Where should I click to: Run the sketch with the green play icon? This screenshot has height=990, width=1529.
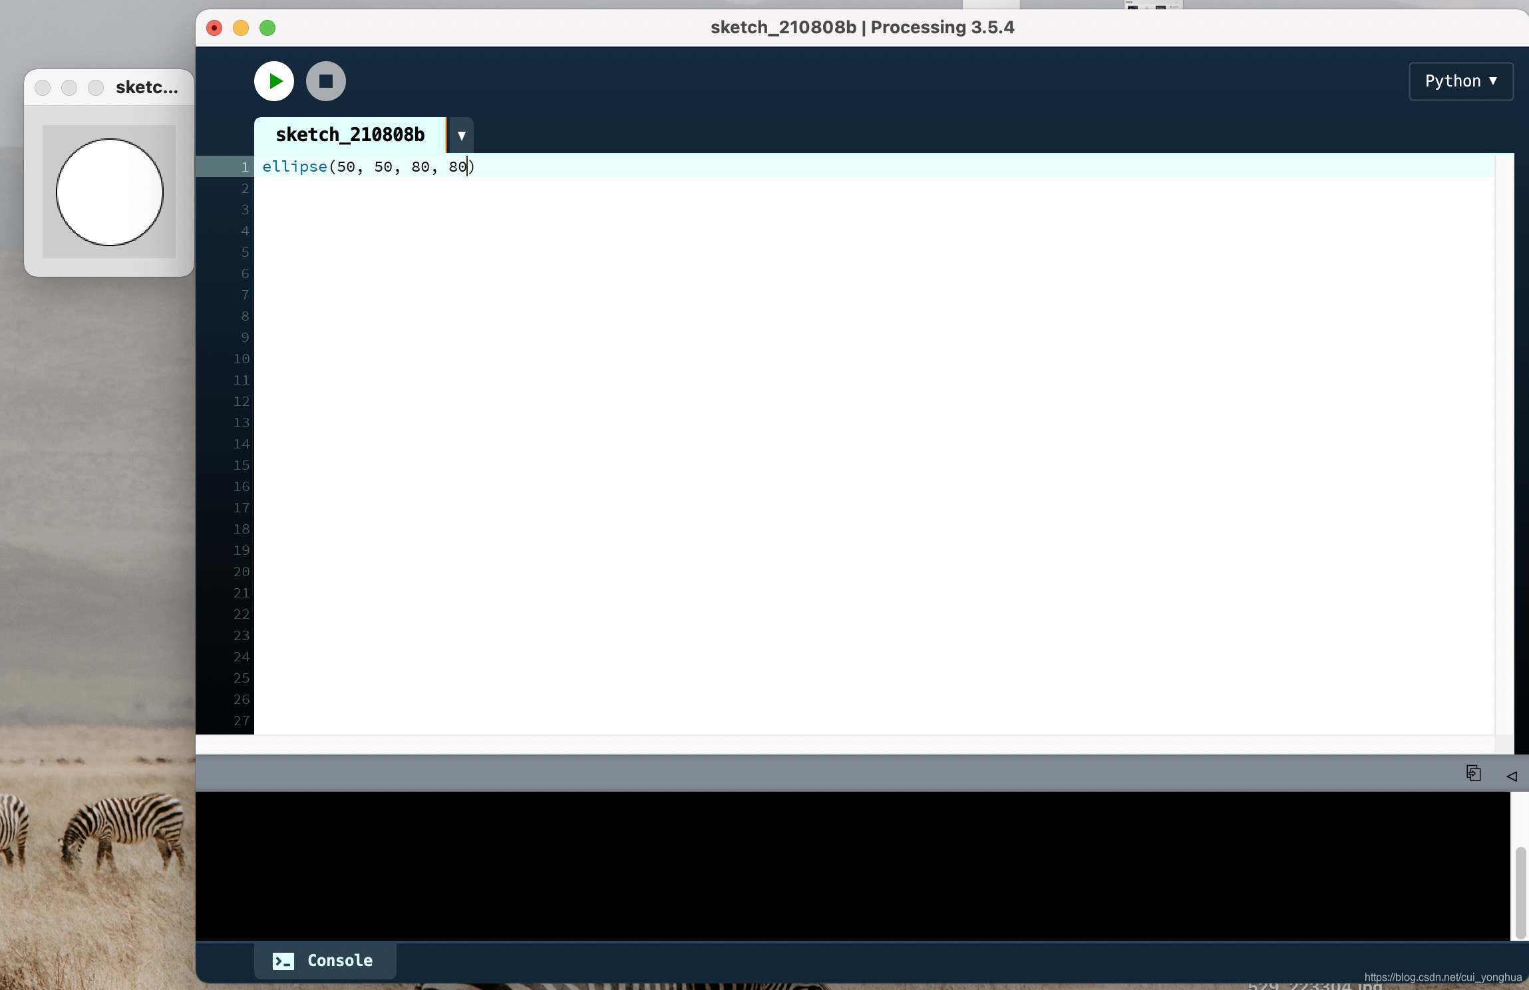coord(273,81)
